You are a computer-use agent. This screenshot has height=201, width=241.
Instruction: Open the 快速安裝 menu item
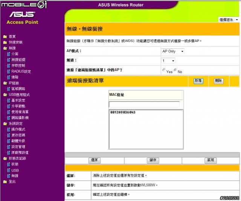pyautogui.click(x=15, y=42)
